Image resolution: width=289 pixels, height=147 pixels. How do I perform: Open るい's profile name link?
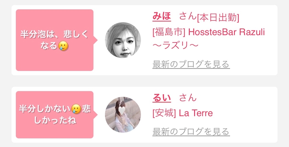pos(162,98)
